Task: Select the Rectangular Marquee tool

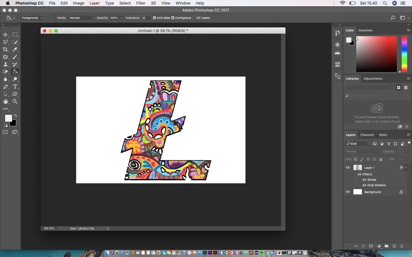Action: (15, 35)
